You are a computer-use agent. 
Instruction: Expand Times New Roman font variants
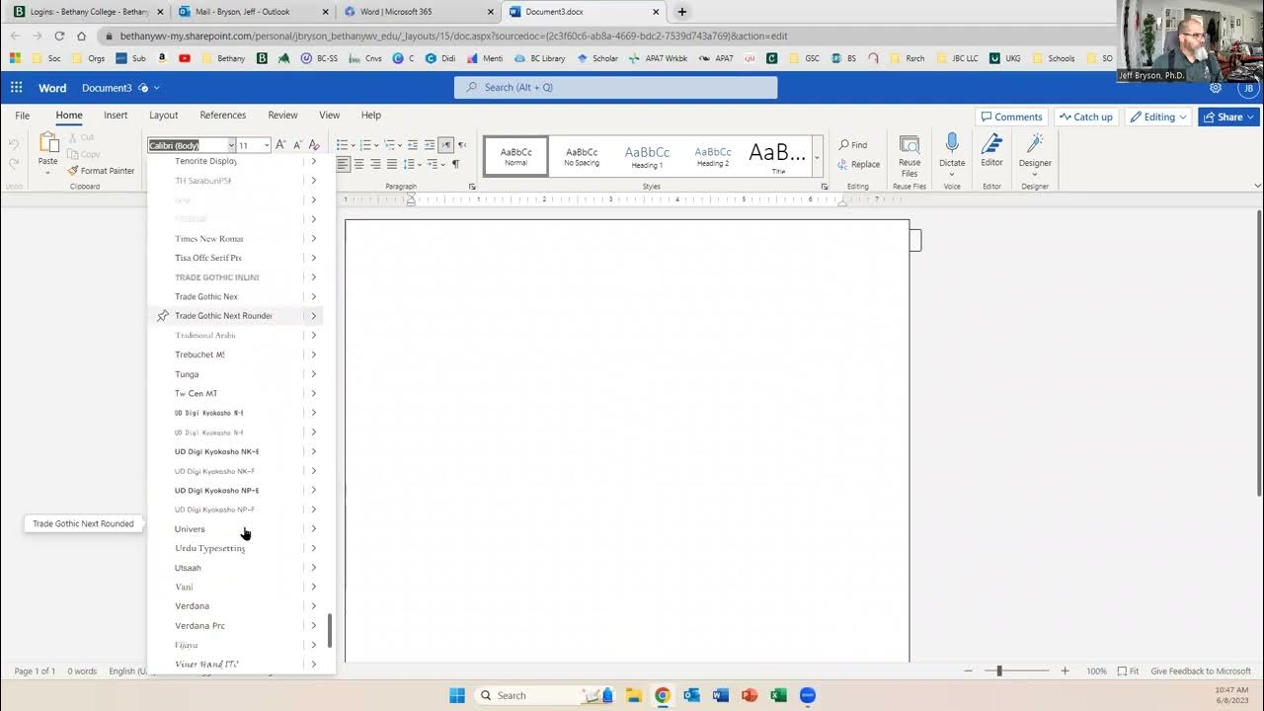(x=314, y=239)
